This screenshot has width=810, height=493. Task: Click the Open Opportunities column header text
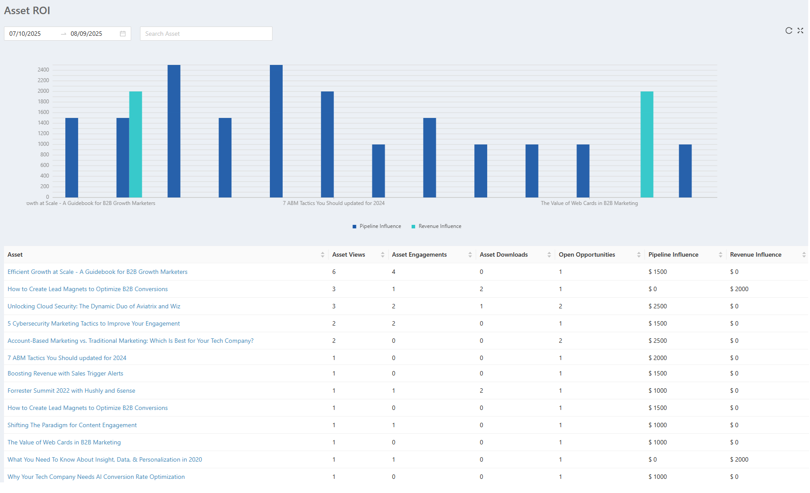coord(587,255)
